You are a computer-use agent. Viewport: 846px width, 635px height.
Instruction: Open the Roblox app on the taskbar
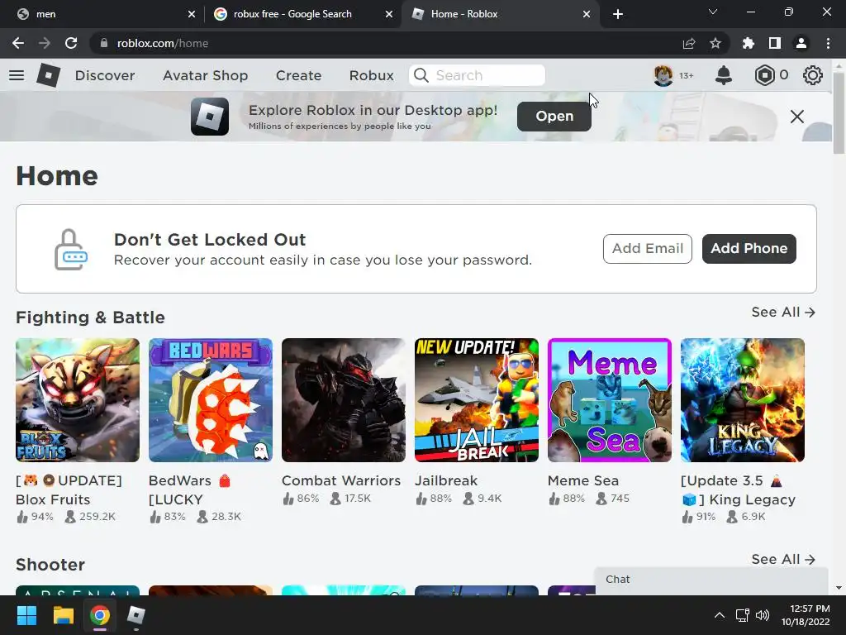tap(136, 615)
